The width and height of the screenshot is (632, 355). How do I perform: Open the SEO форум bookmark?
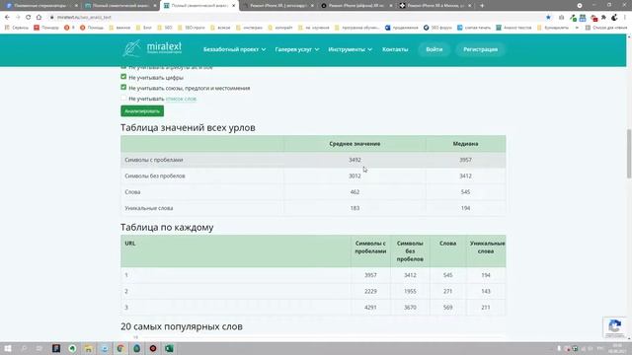coord(437,28)
